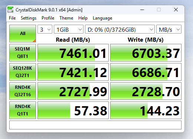193x139 pixels.
Task: Click the 7461.01 read result
Action: pyautogui.click(x=73, y=53)
